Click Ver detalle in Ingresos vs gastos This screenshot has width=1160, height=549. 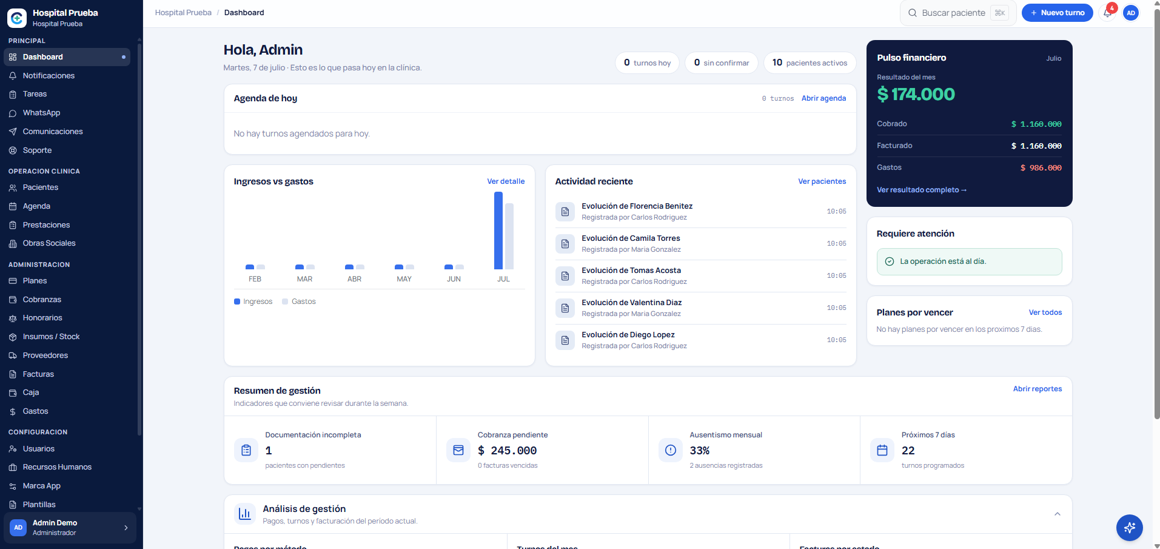(506, 181)
